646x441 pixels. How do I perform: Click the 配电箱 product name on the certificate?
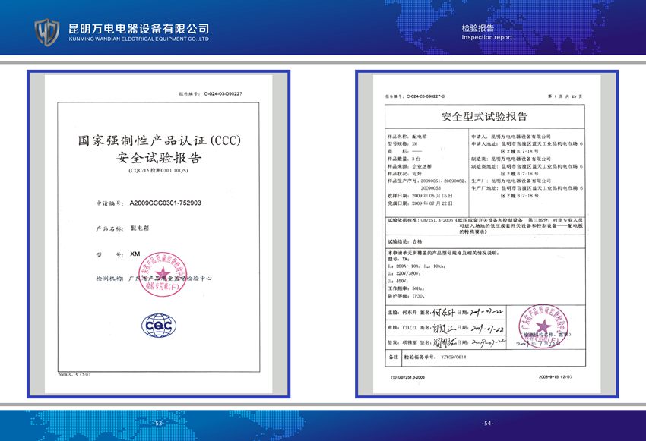pyautogui.click(x=142, y=228)
